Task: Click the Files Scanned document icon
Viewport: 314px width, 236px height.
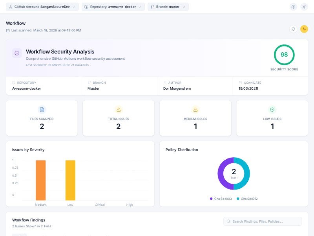Action: coord(42,110)
